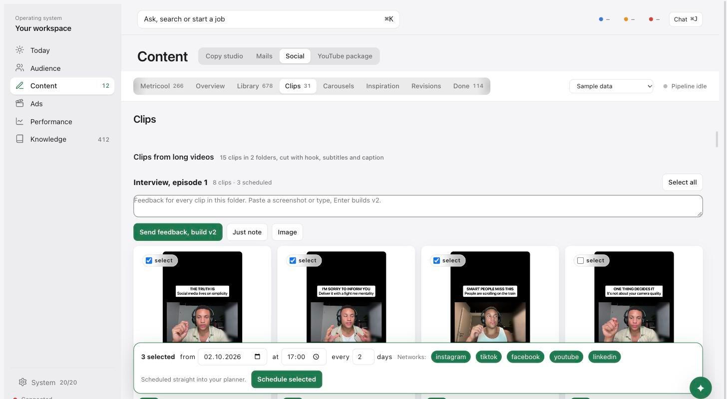This screenshot has width=727, height=399.
Task: Click the Image button
Action: click(x=287, y=232)
